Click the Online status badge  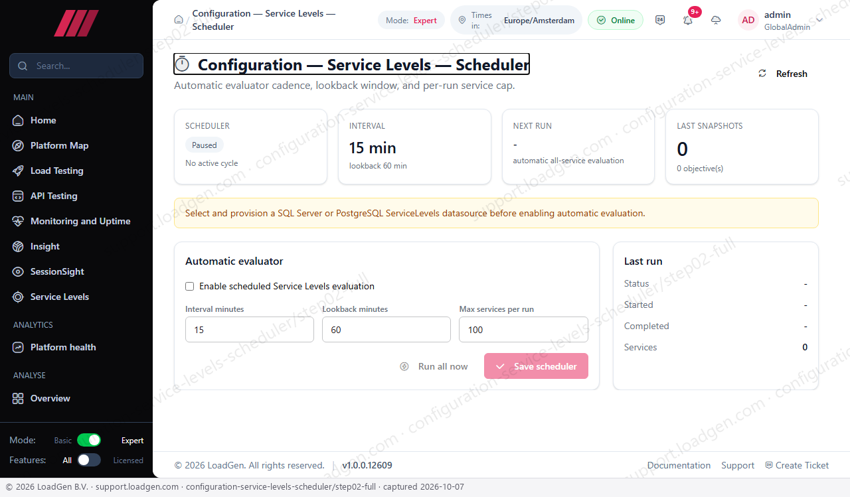[x=616, y=20]
